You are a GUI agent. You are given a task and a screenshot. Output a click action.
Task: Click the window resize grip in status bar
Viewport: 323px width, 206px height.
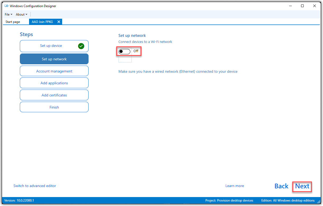(319, 202)
